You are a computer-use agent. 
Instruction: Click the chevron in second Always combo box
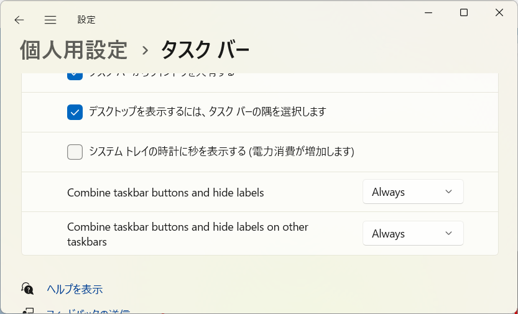tap(448, 233)
